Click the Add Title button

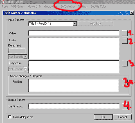tap(95, 24)
